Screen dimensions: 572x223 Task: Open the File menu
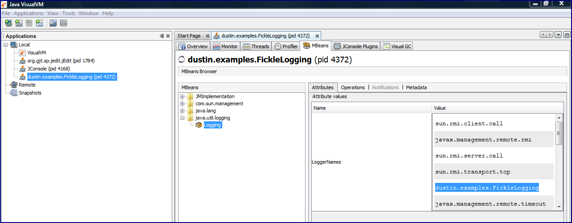coord(6,13)
